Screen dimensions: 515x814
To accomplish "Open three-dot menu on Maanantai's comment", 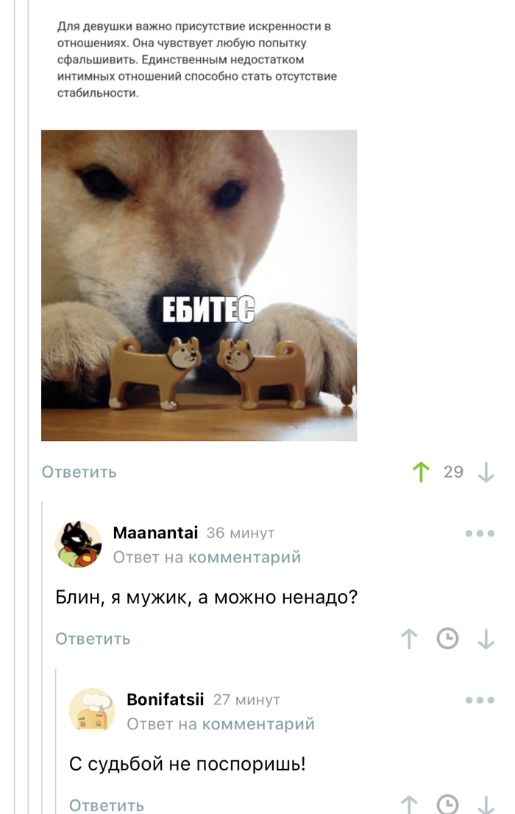I will (x=480, y=533).
